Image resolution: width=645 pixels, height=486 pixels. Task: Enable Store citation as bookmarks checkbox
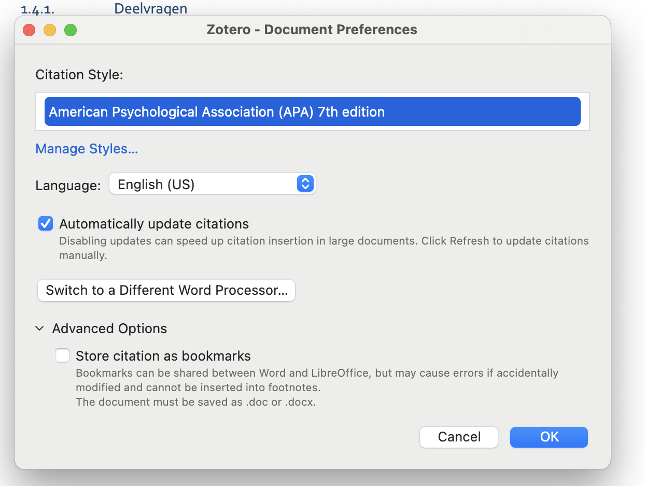62,356
